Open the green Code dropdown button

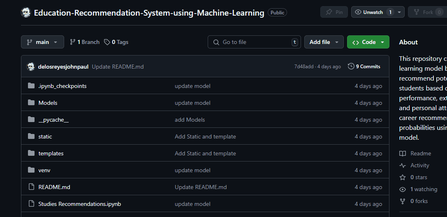point(368,42)
